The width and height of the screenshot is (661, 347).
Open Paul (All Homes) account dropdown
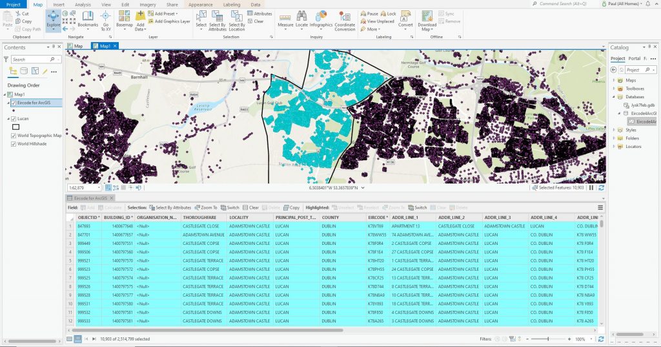(622, 4)
